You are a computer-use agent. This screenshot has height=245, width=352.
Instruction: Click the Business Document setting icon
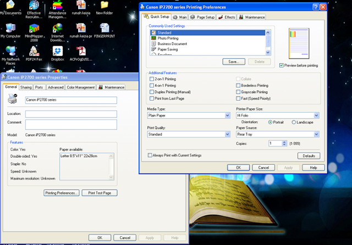click(153, 44)
